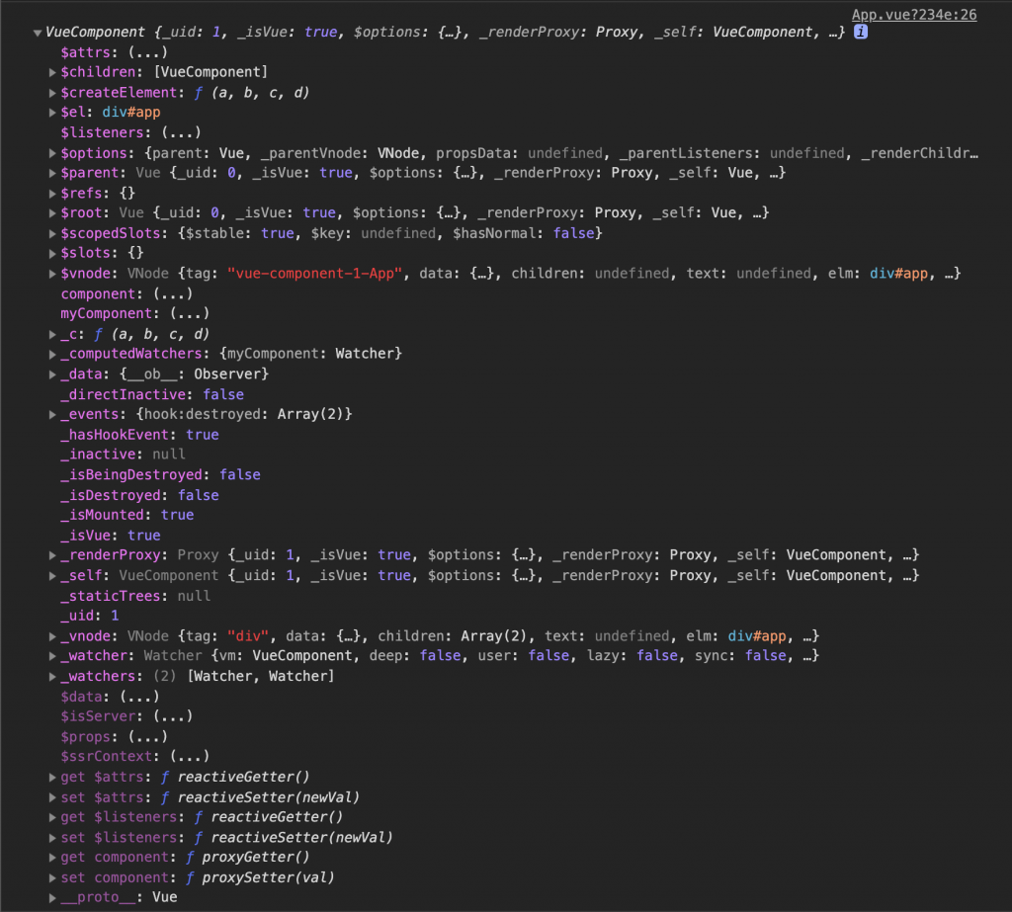Invoke the component (...) getter
Image resolution: width=1012 pixels, height=912 pixels.
pos(173,293)
